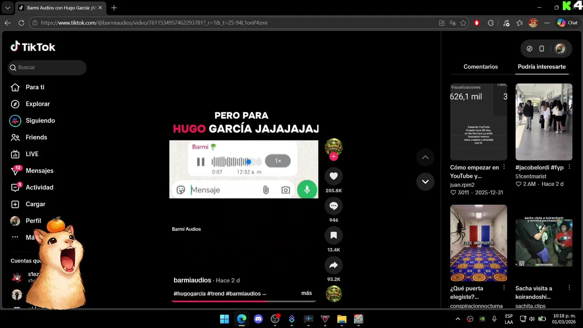Click into the Buscar search field
Image resolution: width=583 pixels, height=328 pixels.
pos(47,67)
